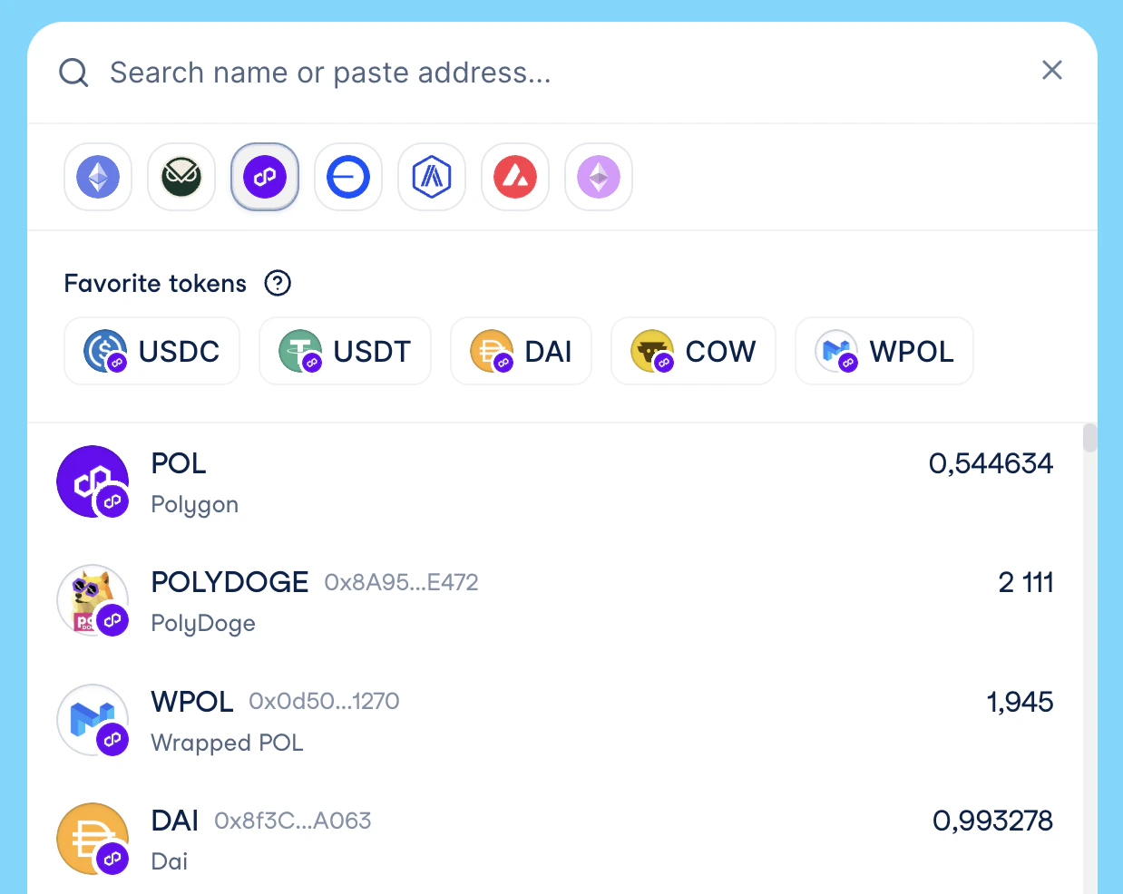The height and width of the screenshot is (894, 1123).
Task: Click the search magnifier icon
Action: [x=73, y=72]
